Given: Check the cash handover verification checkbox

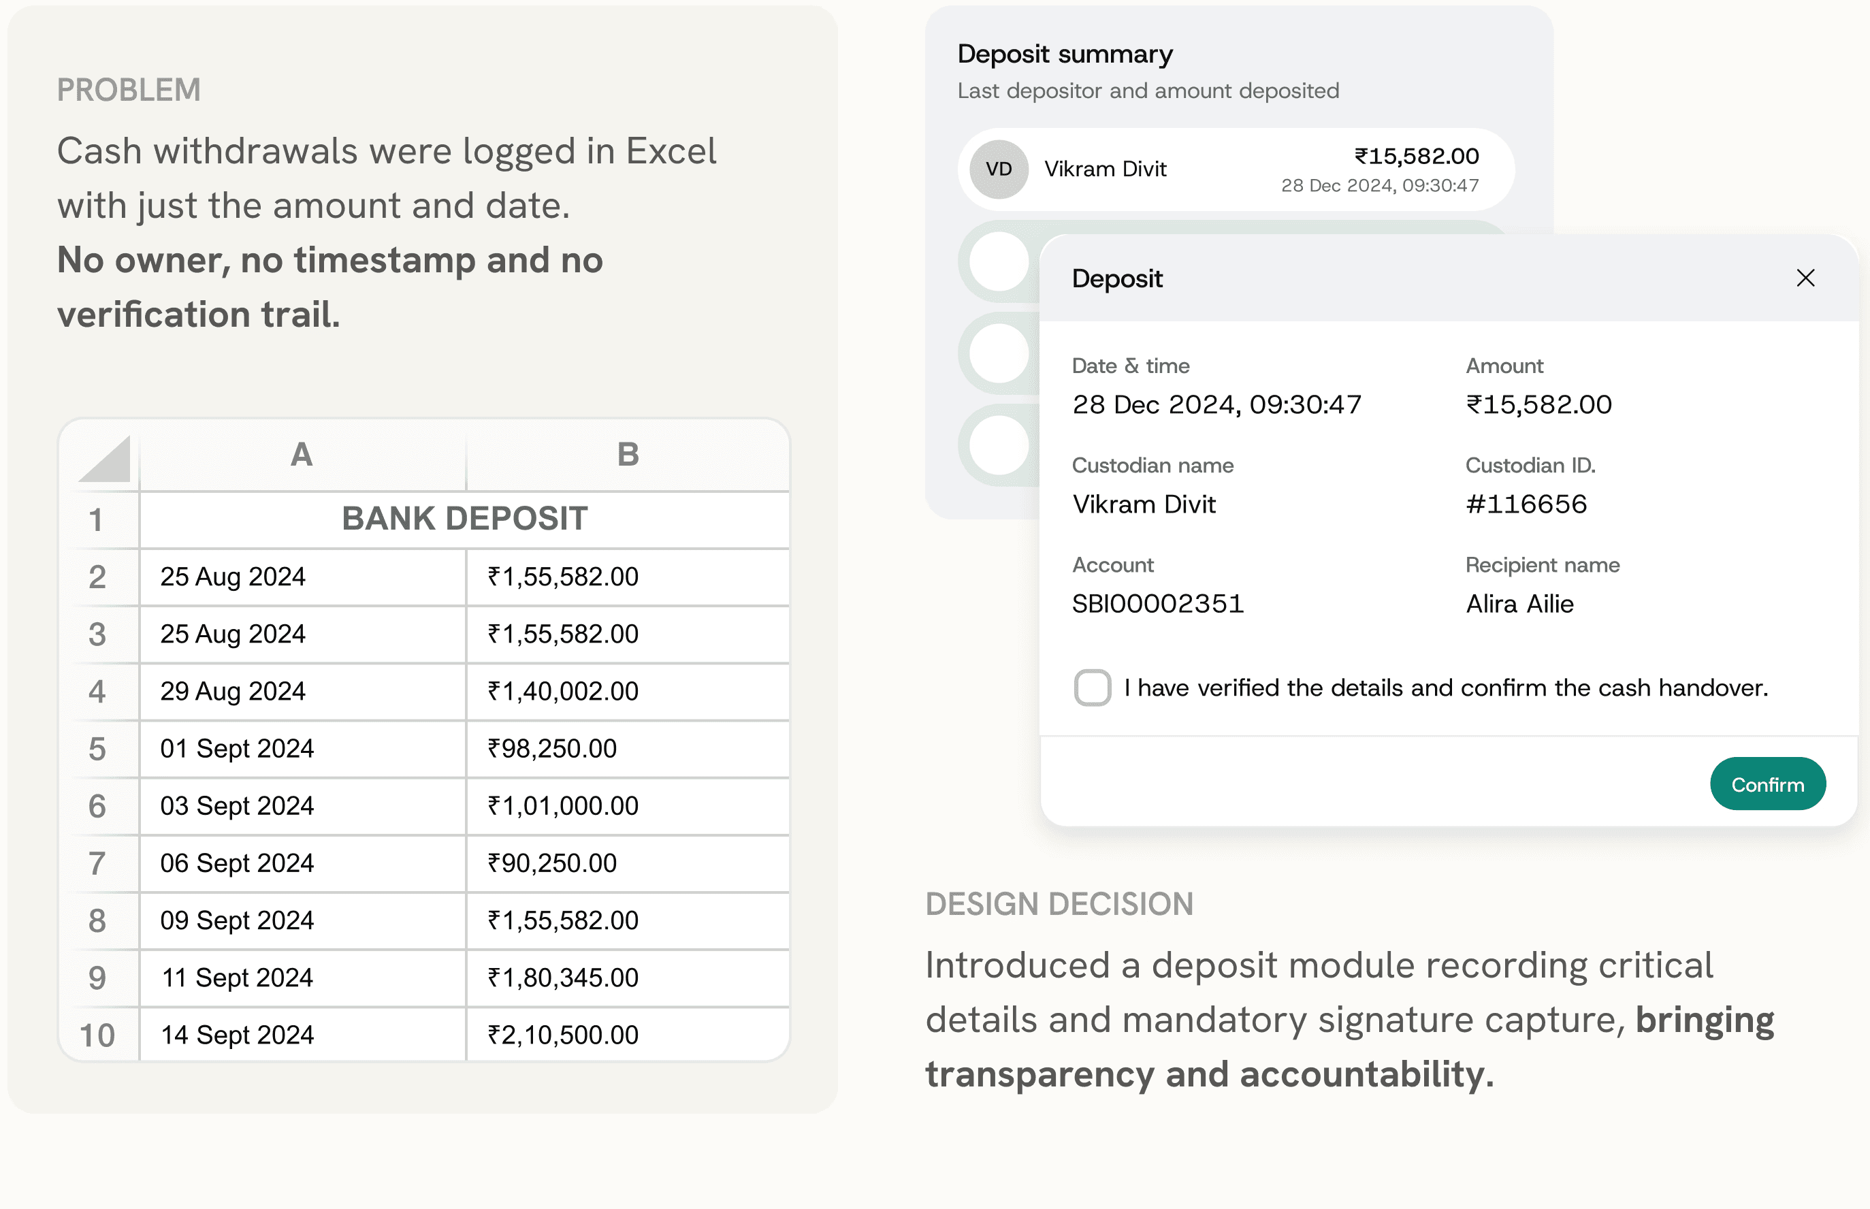Looking at the screenshot, I should tap(1092, 688).
